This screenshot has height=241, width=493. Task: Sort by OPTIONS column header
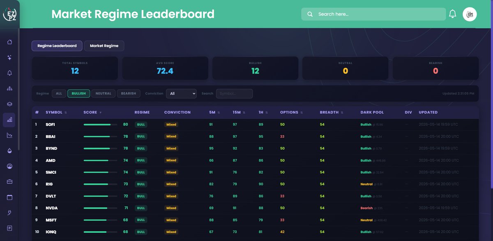point(292,112)
